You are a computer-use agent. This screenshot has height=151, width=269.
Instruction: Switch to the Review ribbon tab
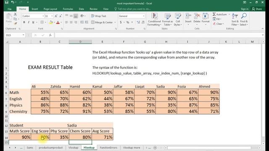coord(93,9)
